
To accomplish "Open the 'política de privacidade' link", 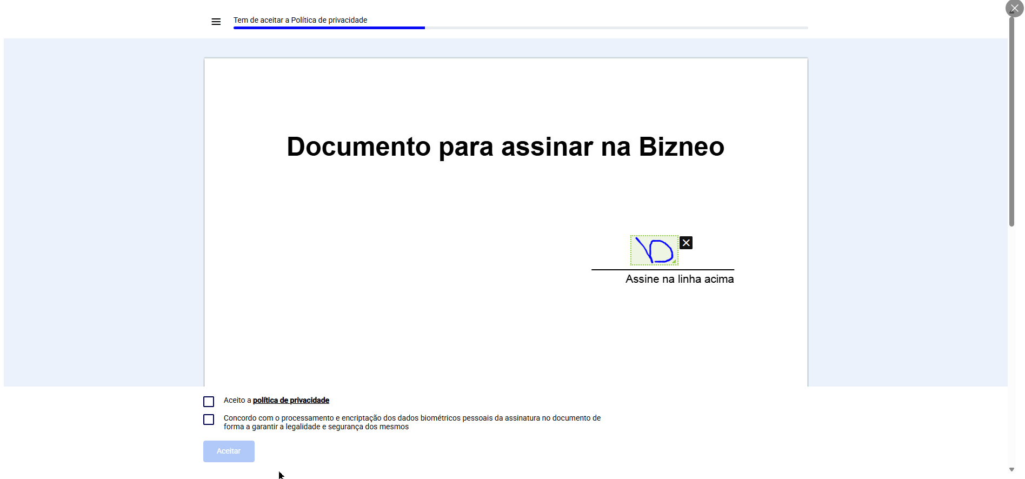I will coord(291,401).
